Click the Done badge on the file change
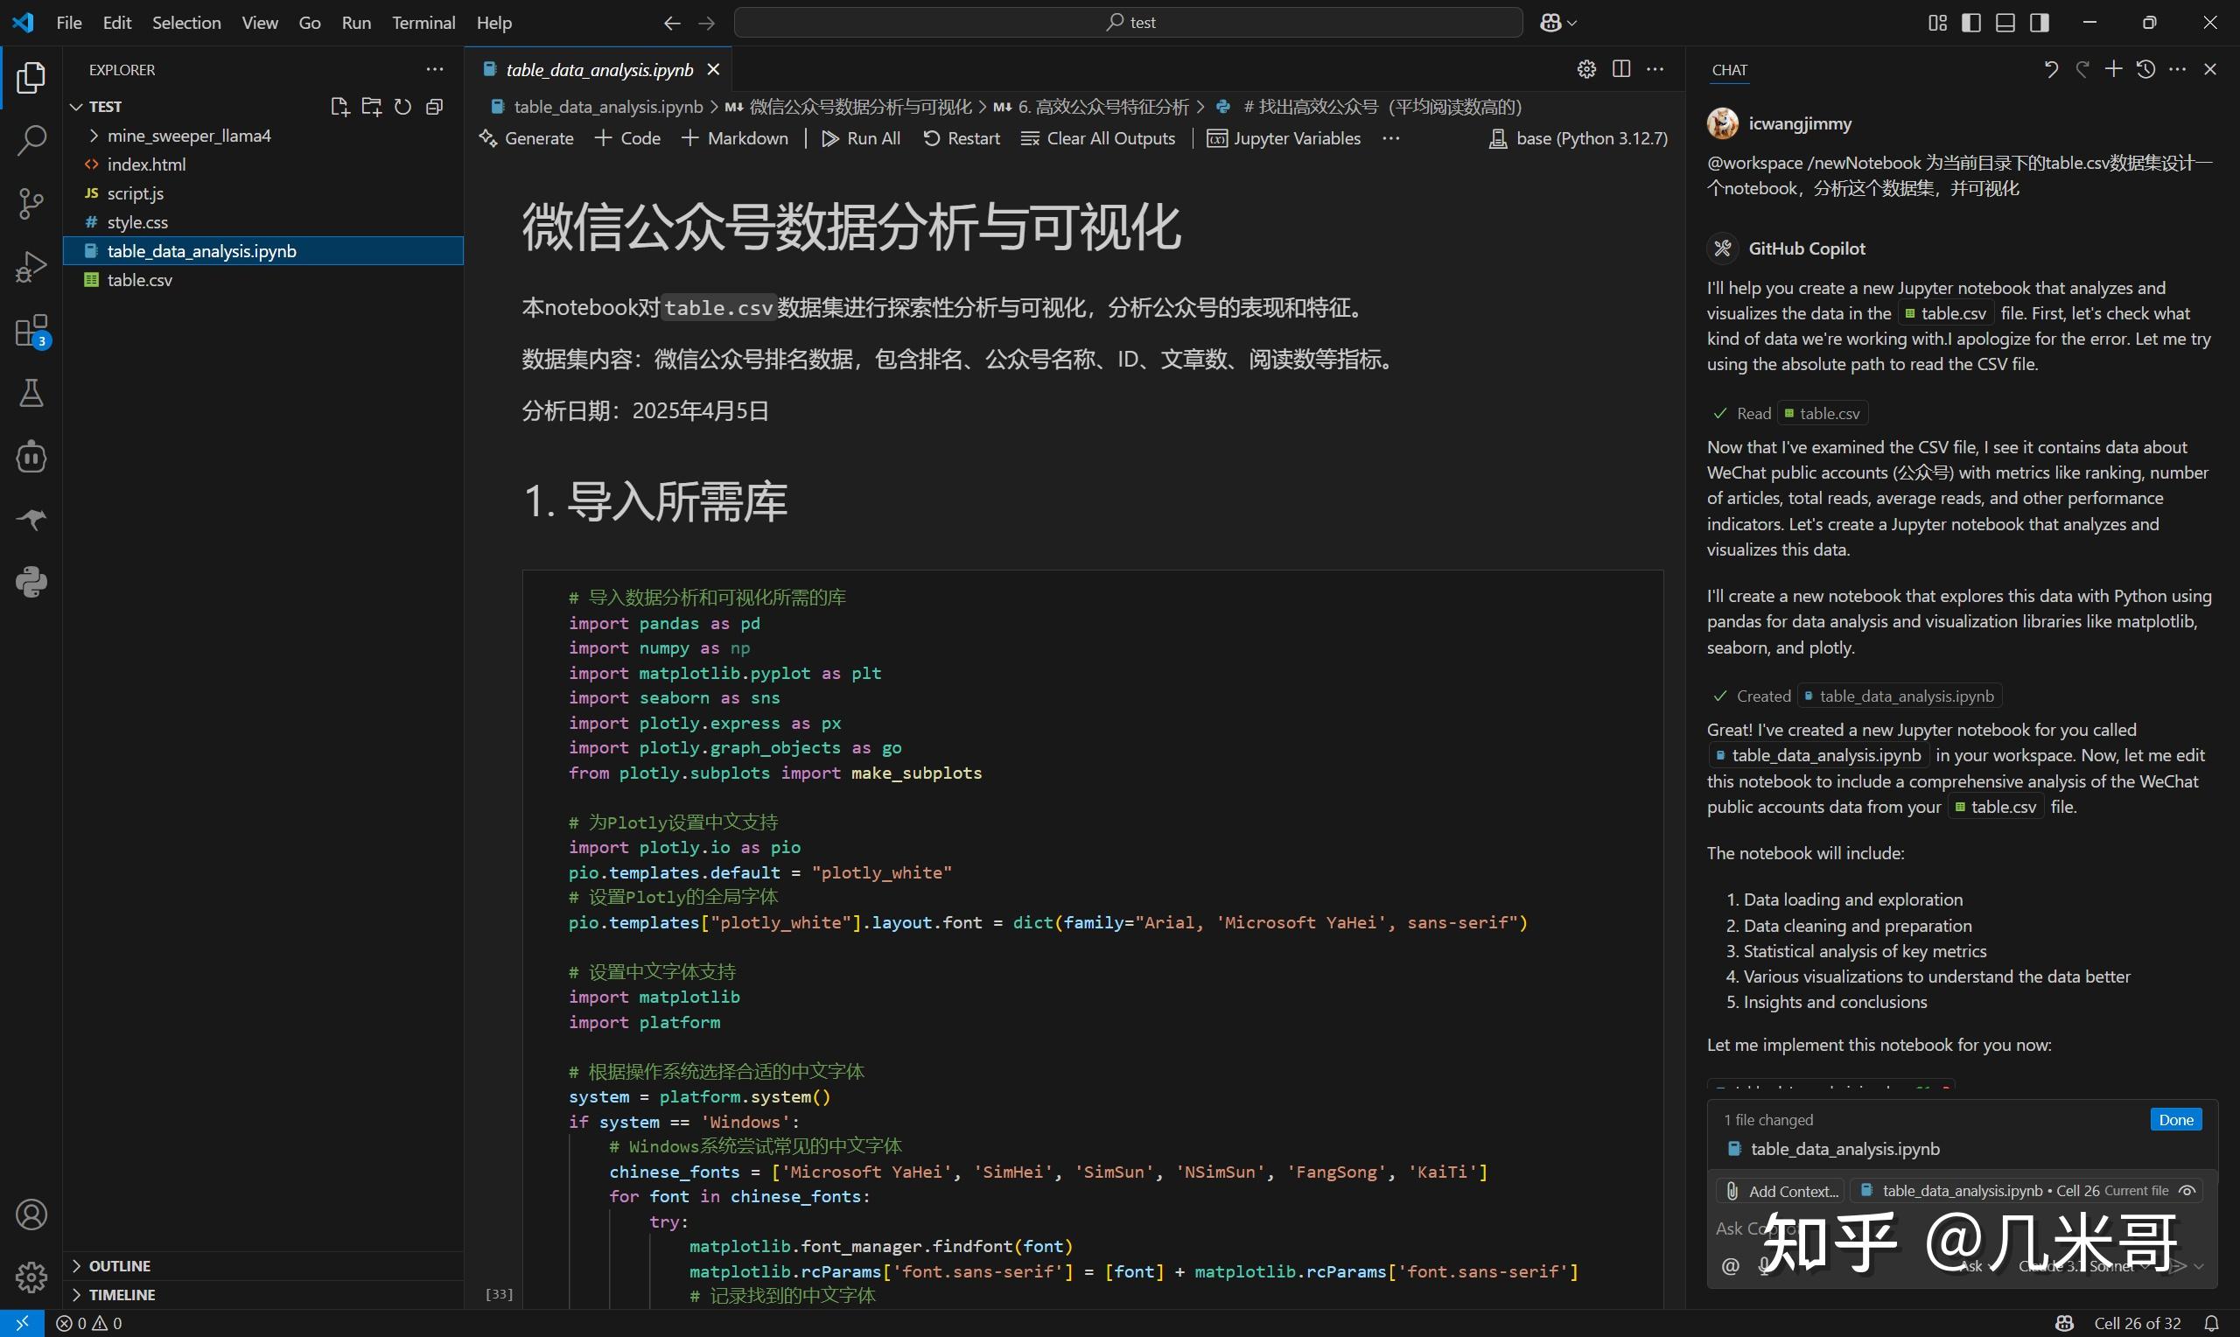2240x1337 pixels. tap(2176, 1118)
